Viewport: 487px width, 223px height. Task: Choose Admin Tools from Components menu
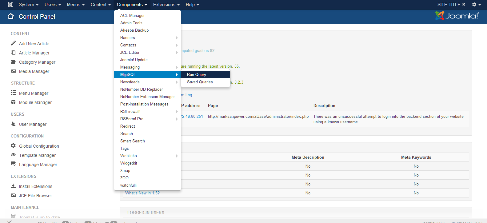point(147,23)
